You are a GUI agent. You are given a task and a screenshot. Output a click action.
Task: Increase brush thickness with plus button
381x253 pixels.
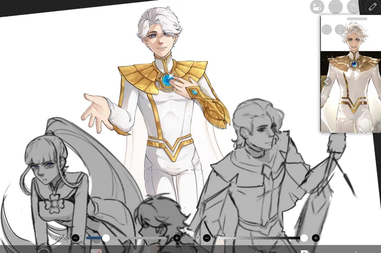point(176,238)
